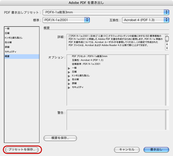Click the 書き出し export button

click(x=156, y=150)
